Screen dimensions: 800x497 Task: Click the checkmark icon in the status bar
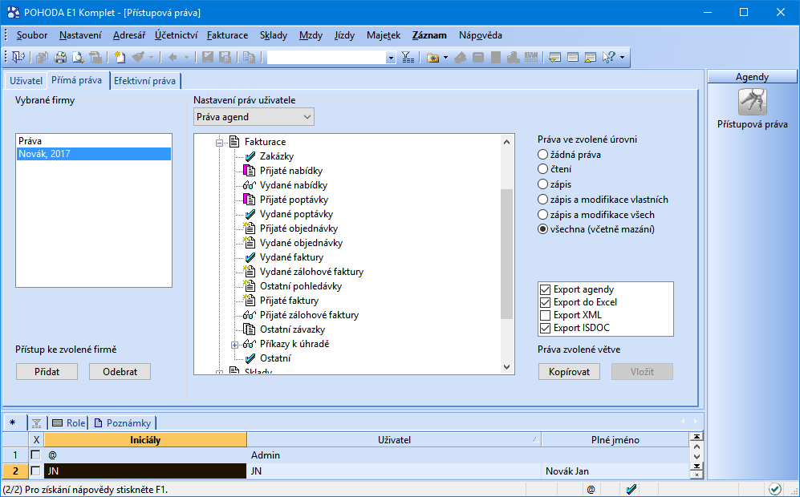click(631, 489)
